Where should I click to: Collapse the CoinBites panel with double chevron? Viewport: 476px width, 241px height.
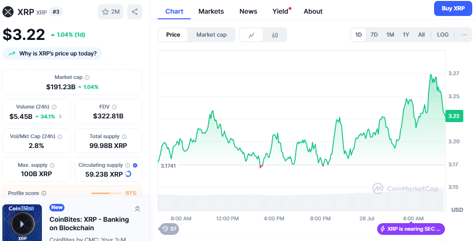pos(137,209)
